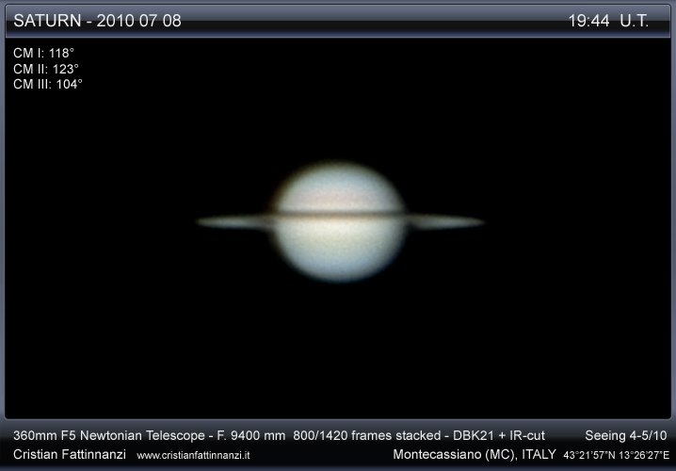This screenshot has width=676, height=471.
Task: Click coordinates '43°21'57"N 13°26'27"E'
Action: (617, 455)
